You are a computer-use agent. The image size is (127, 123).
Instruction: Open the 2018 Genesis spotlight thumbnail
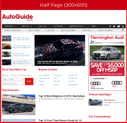(x=95, y=102)
